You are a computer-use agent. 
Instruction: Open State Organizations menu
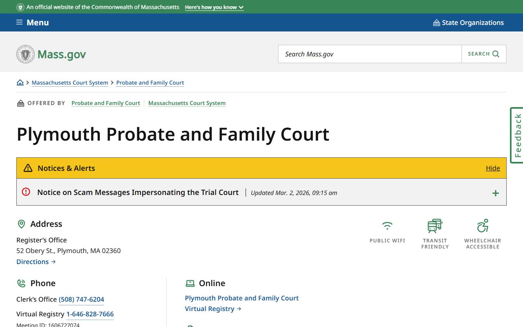coord(468,22)
